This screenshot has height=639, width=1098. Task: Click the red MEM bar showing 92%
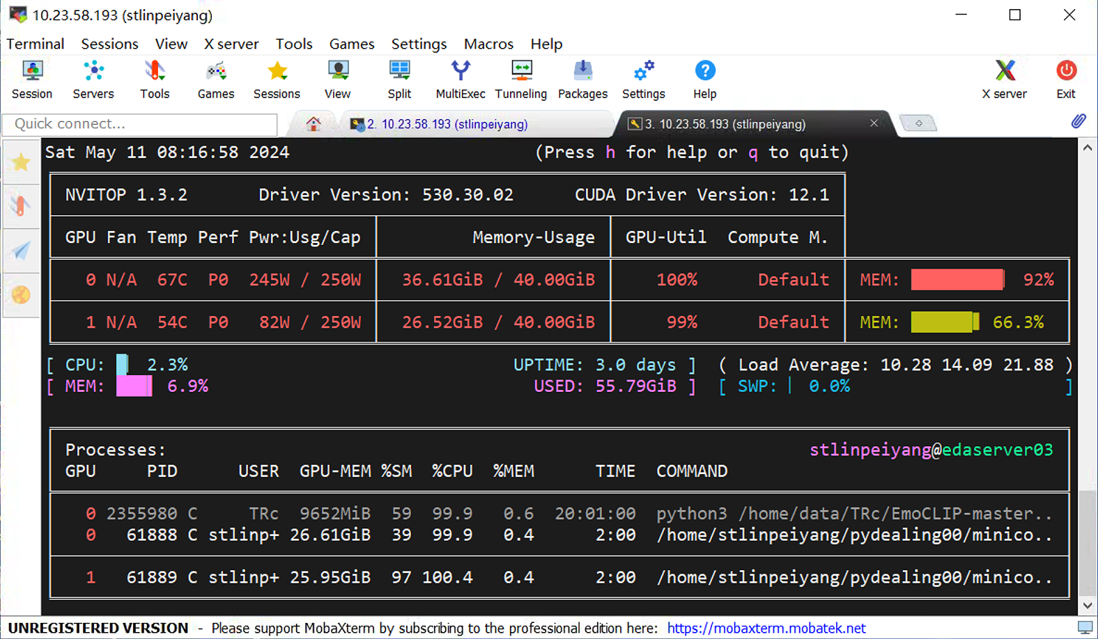pos(957,279)
